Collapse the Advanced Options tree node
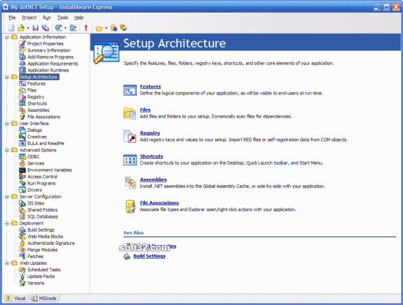Screen dimensions: 403x305 click(x=7, y=150)
